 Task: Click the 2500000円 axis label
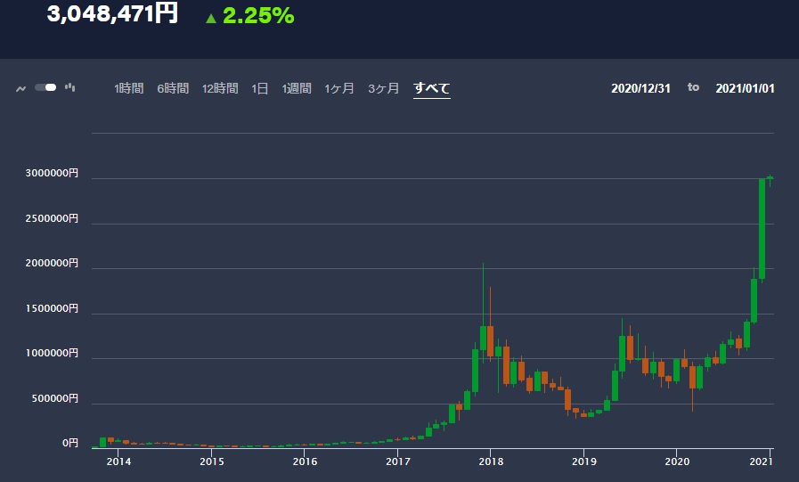click(x=52, y=218)
